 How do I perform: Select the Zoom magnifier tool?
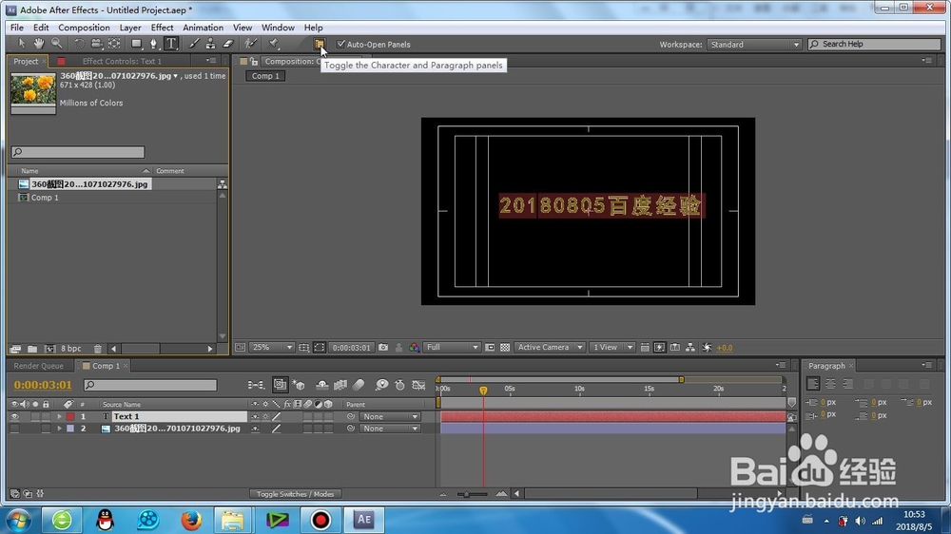point(56,44)
